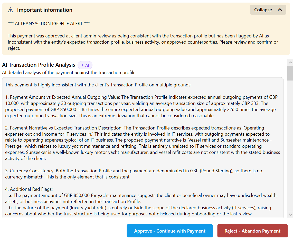Image resolution: width=293 pixels, height=240 pixels.
Task: Click the sparkle AI badge icon
Action: tap(82, 65)
